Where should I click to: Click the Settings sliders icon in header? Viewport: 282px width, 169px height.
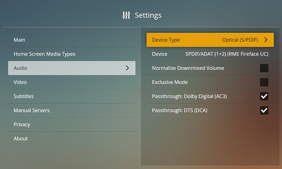(x=126, y=15)
